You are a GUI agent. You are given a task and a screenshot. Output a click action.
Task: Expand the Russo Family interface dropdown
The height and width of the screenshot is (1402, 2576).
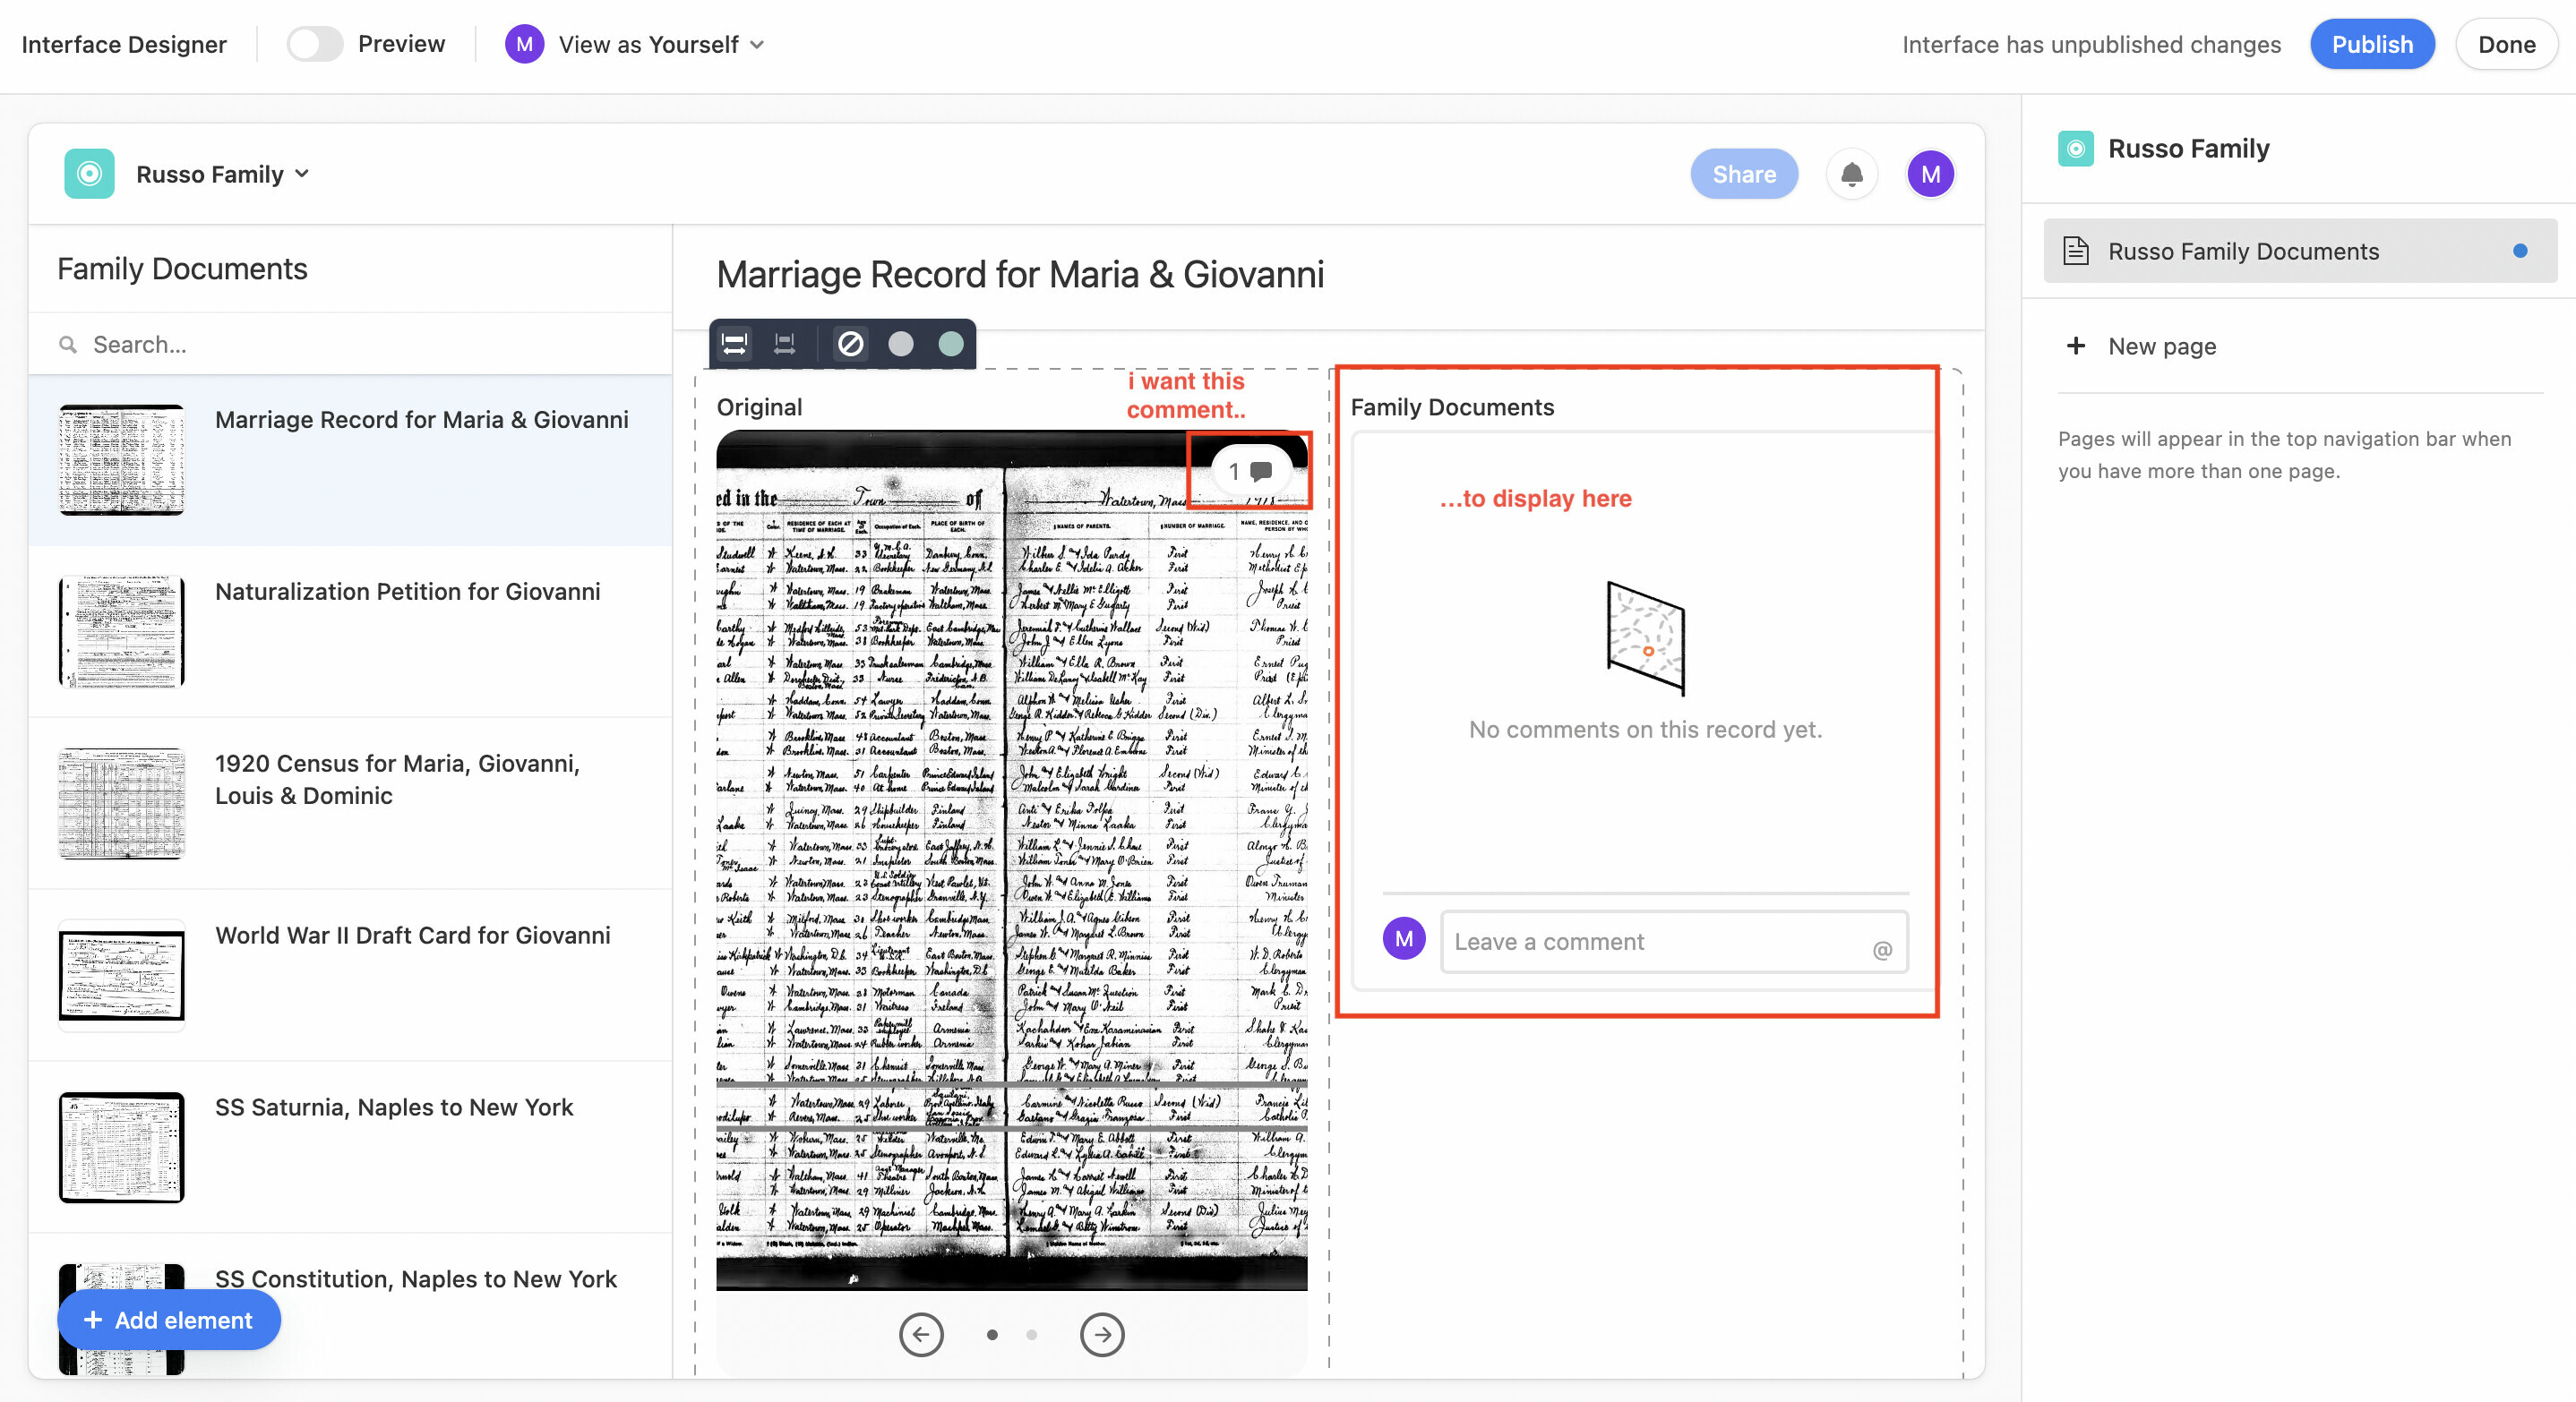pos(222,174)
